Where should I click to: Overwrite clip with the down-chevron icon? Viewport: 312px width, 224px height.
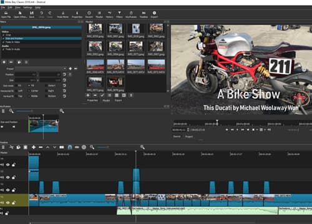pos(54,147)
